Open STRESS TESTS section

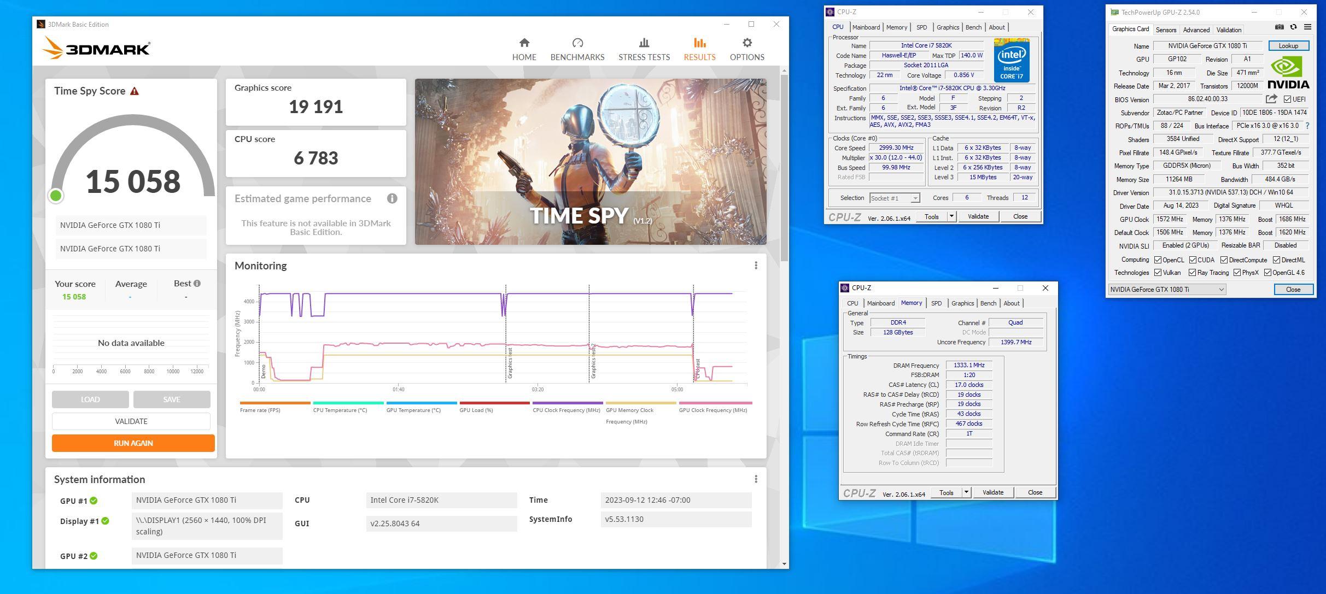tap(644, 49)
